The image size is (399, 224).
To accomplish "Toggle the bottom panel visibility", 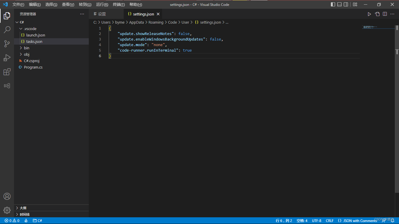I will (339, 4).
